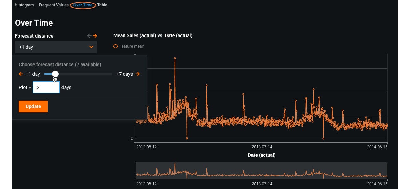410x189 pixels.
Task: Click the dropdown chevron in forecast distance box
Action: (x=91, y=47)
